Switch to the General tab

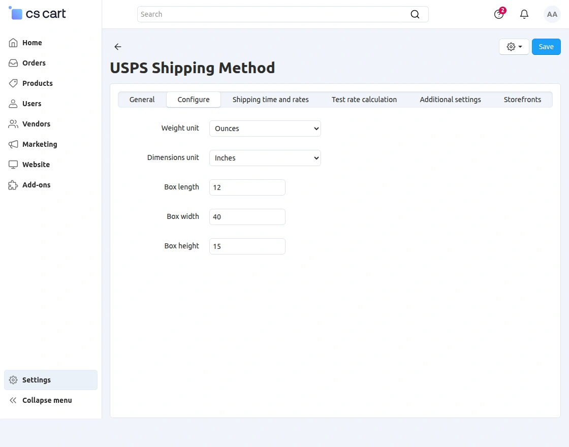pos(142,100)
